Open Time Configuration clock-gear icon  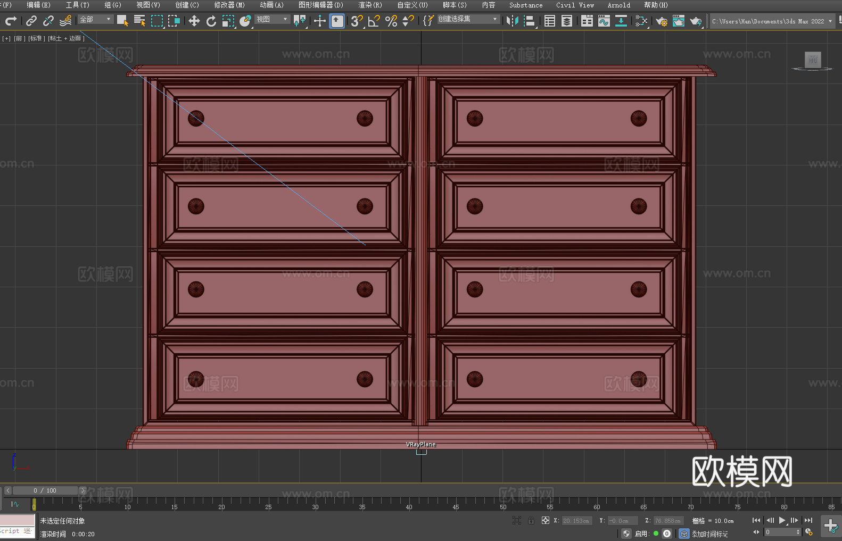[x=809, y=532]
